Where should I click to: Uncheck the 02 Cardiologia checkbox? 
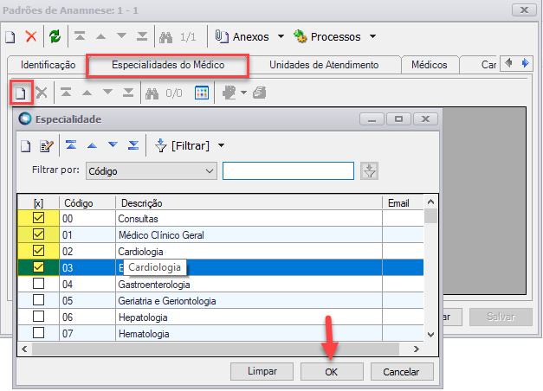38,251
